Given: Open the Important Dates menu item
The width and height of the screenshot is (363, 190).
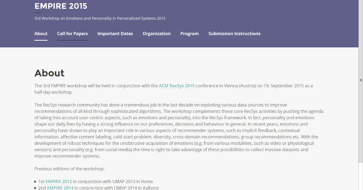Looking at the screenshot, I should coord(115,33).
